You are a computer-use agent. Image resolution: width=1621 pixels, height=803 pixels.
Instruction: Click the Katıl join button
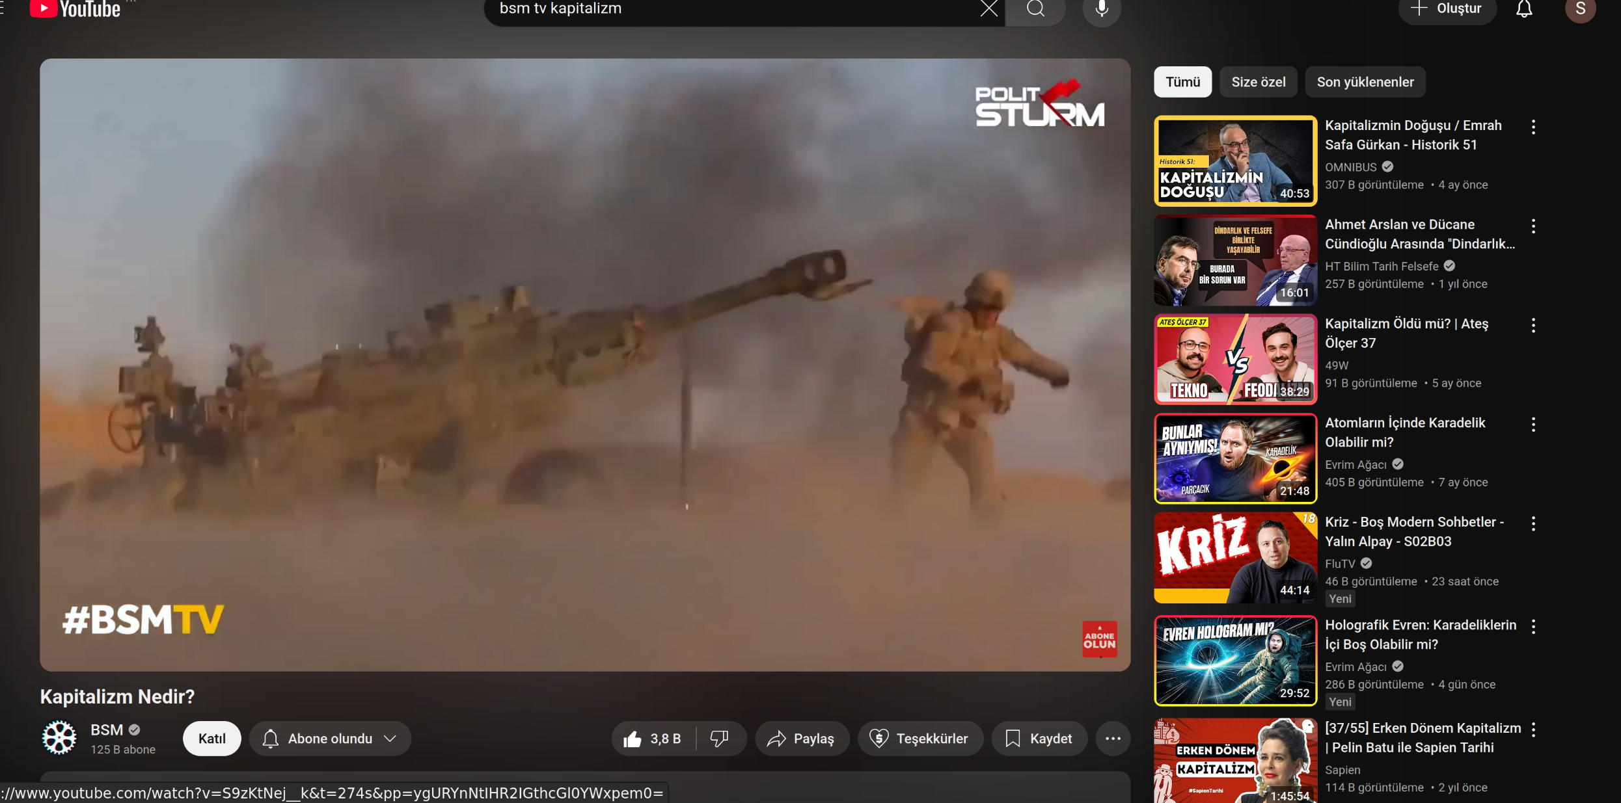pos(211,739)
